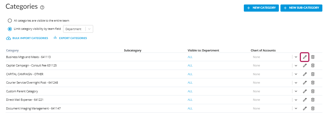Image resolution: width=329 pixels, height=115 pixels.
Task: Select limit category visibility by team field
Action: click(10, 29)
